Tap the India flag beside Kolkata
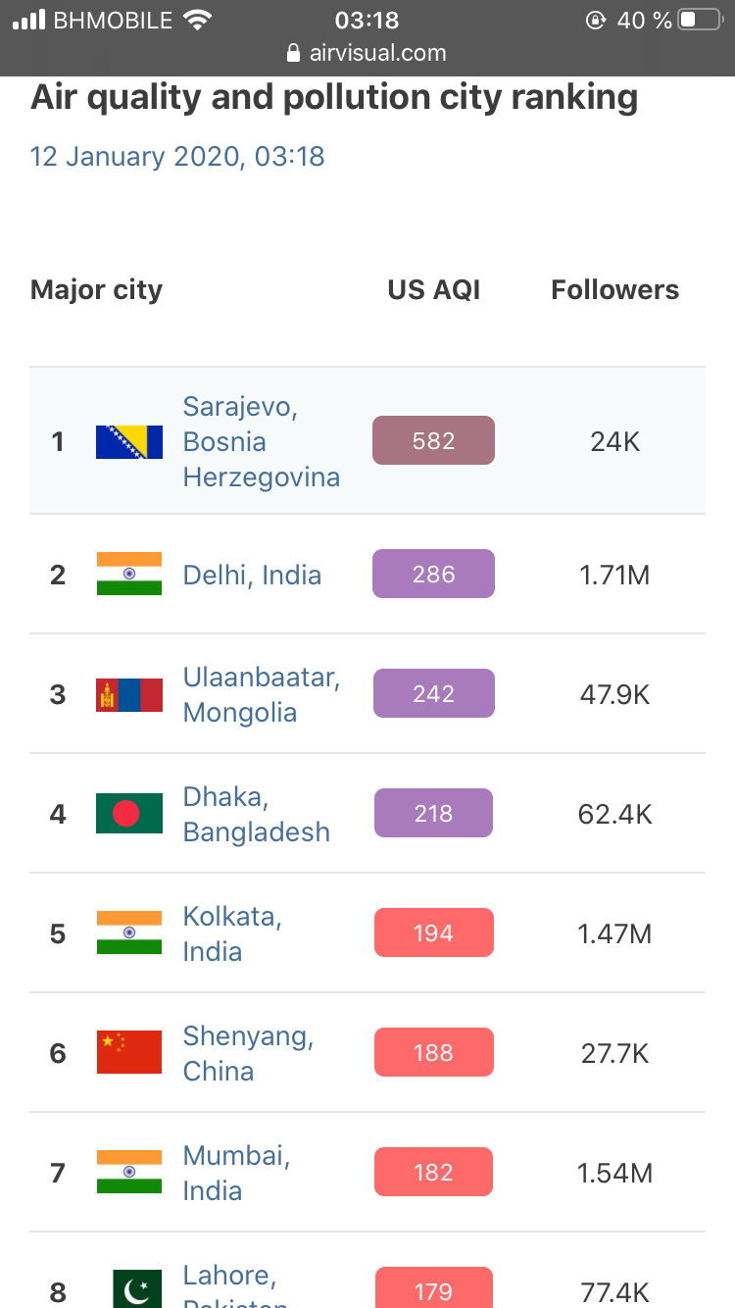 point(129,933)
